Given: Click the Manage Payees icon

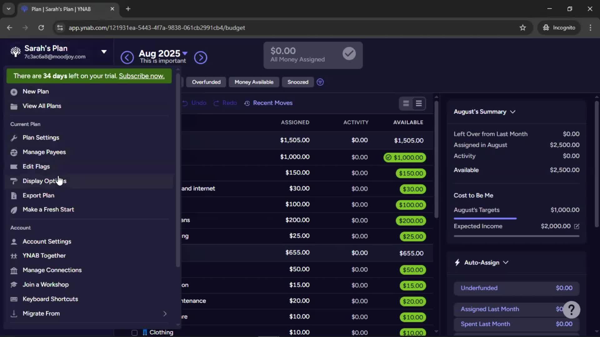Looking at the screenshot, I should (x=14, y=152).
